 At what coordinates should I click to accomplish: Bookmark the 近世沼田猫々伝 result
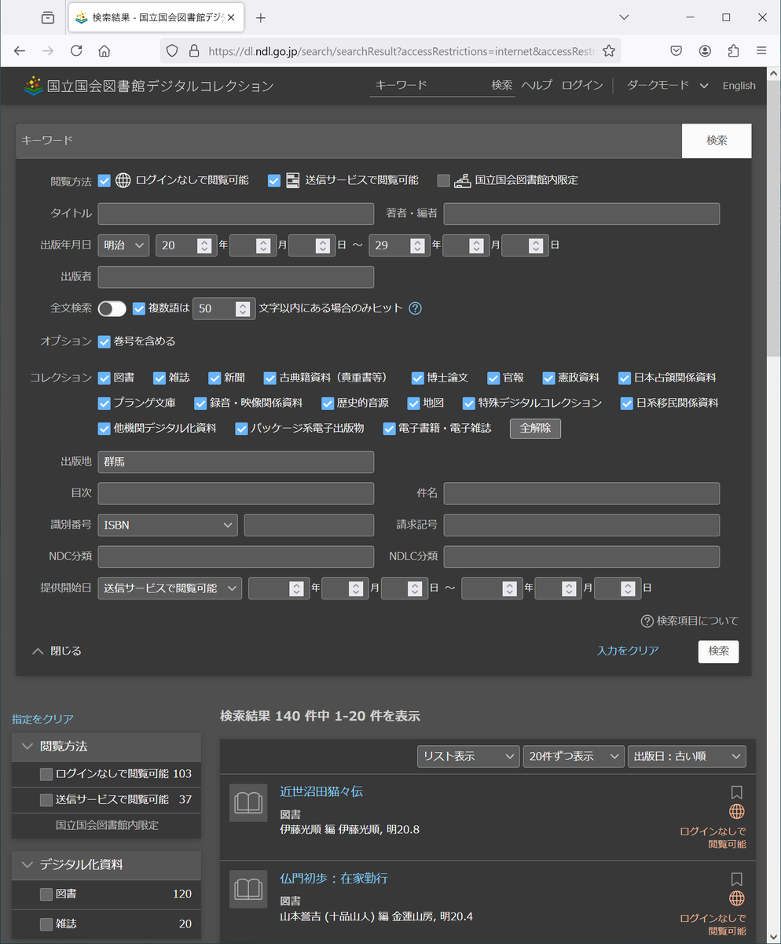click(x=736, y=792)
